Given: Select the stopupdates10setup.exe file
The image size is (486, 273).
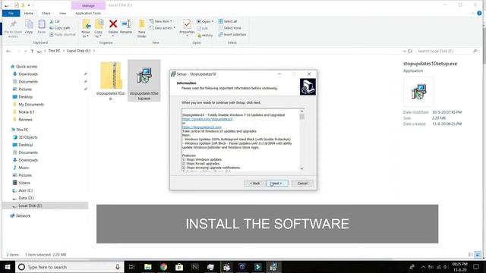Looking at the screenshot, I should pyautogui.click(x=144, y=81).
